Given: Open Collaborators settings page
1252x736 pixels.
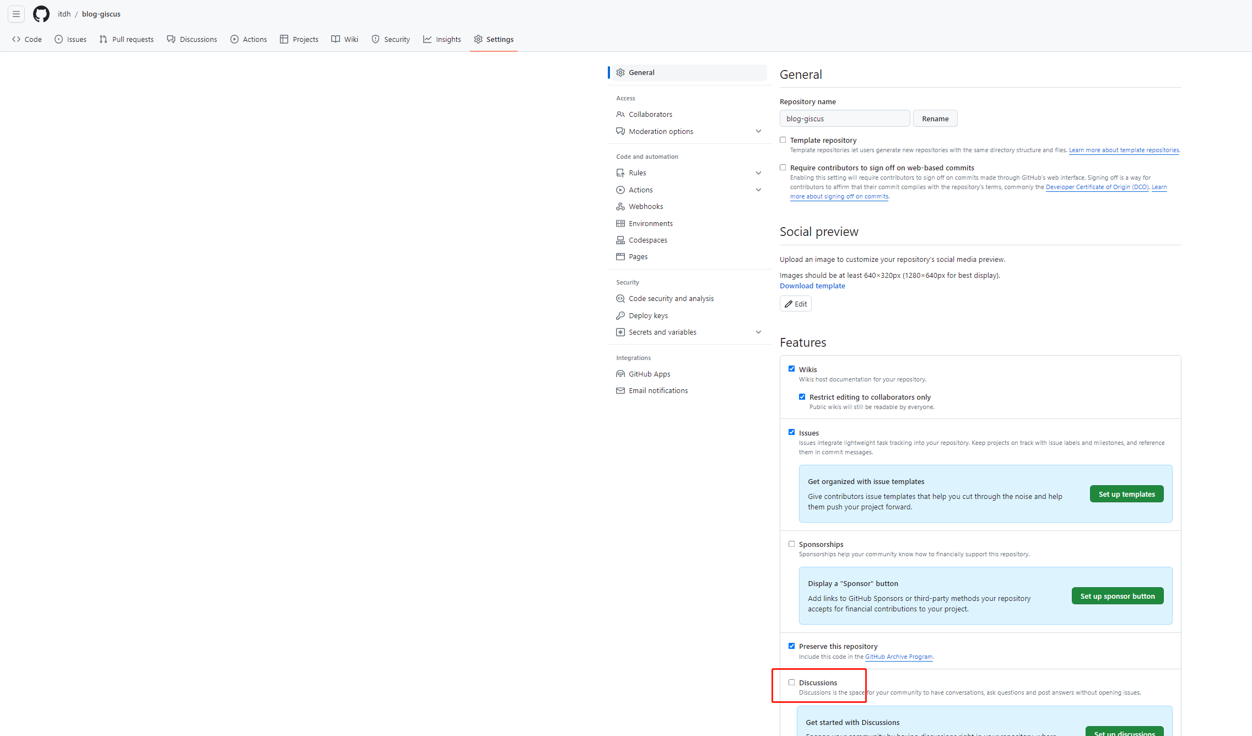Looking at the screenshot, I should pyautogui.click(x=689, y=114).
